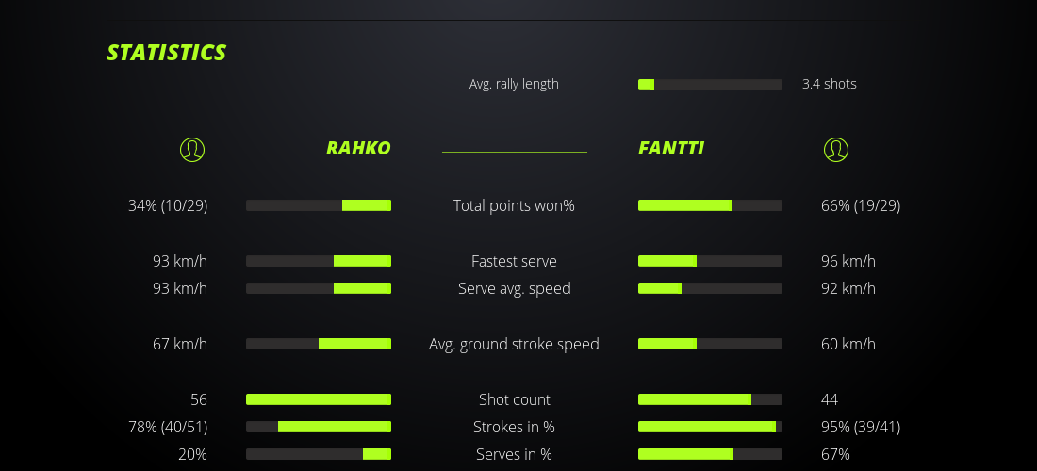Click the Total points won% label
The width and height of the screenshot is (1037, 471).
pyautogui.click(x=514, y=205)
